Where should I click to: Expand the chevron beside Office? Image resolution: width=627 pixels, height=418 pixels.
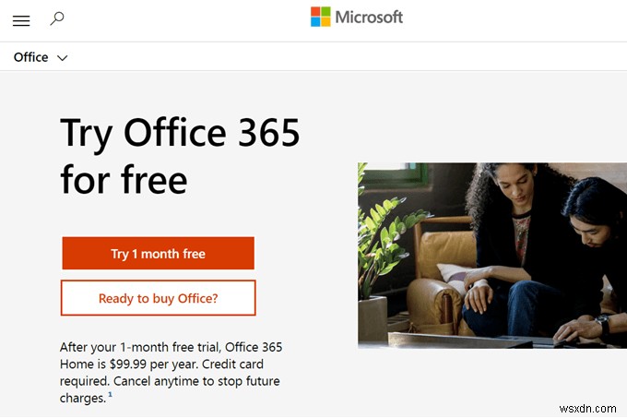pyautogui.click(x=63, y=58)
